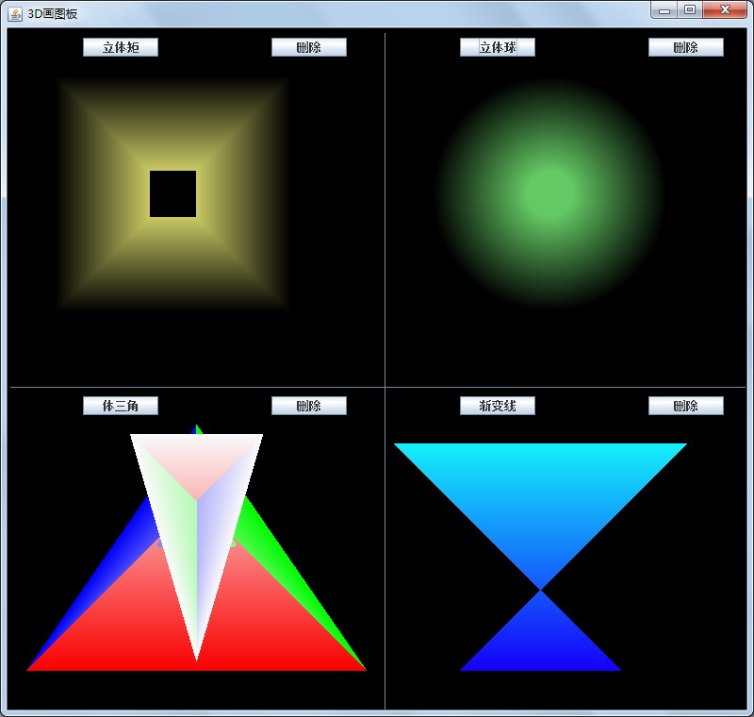Screen dimensions: 754x717
Task: Maximize the 3D画图板 window
Action: tap(690, 10)
